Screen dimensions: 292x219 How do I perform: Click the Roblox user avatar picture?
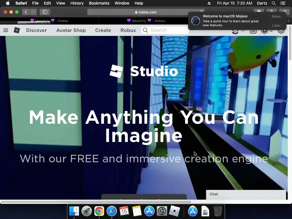[x=235, y=31]
